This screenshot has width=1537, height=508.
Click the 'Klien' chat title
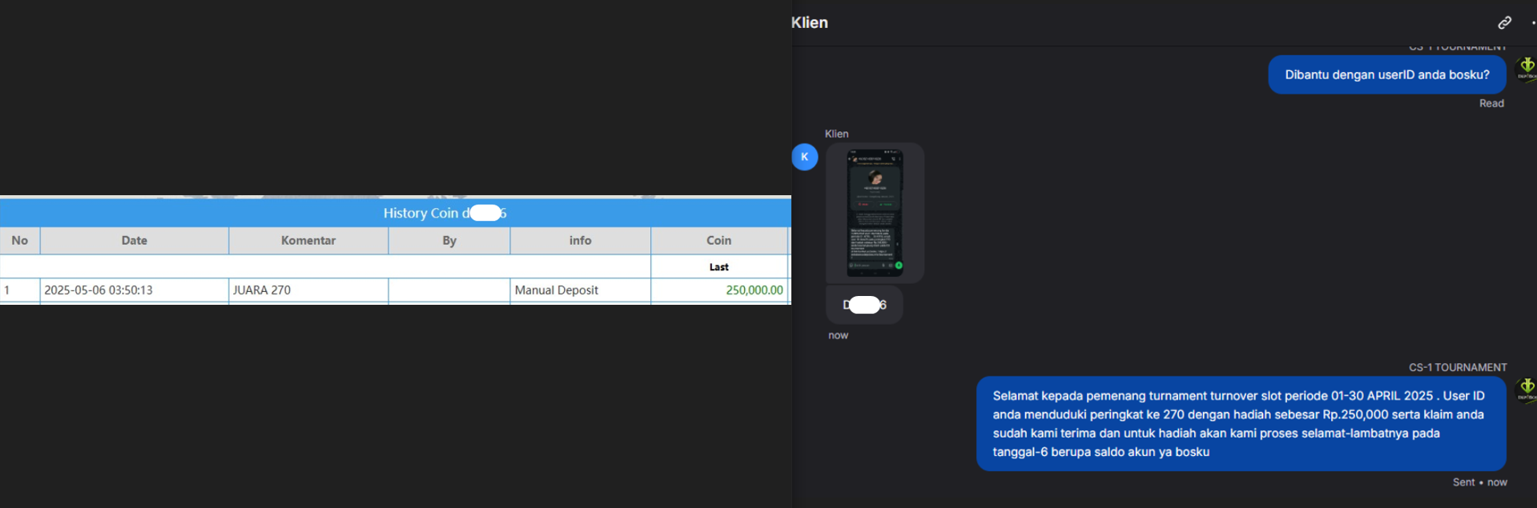click(810, 22)
